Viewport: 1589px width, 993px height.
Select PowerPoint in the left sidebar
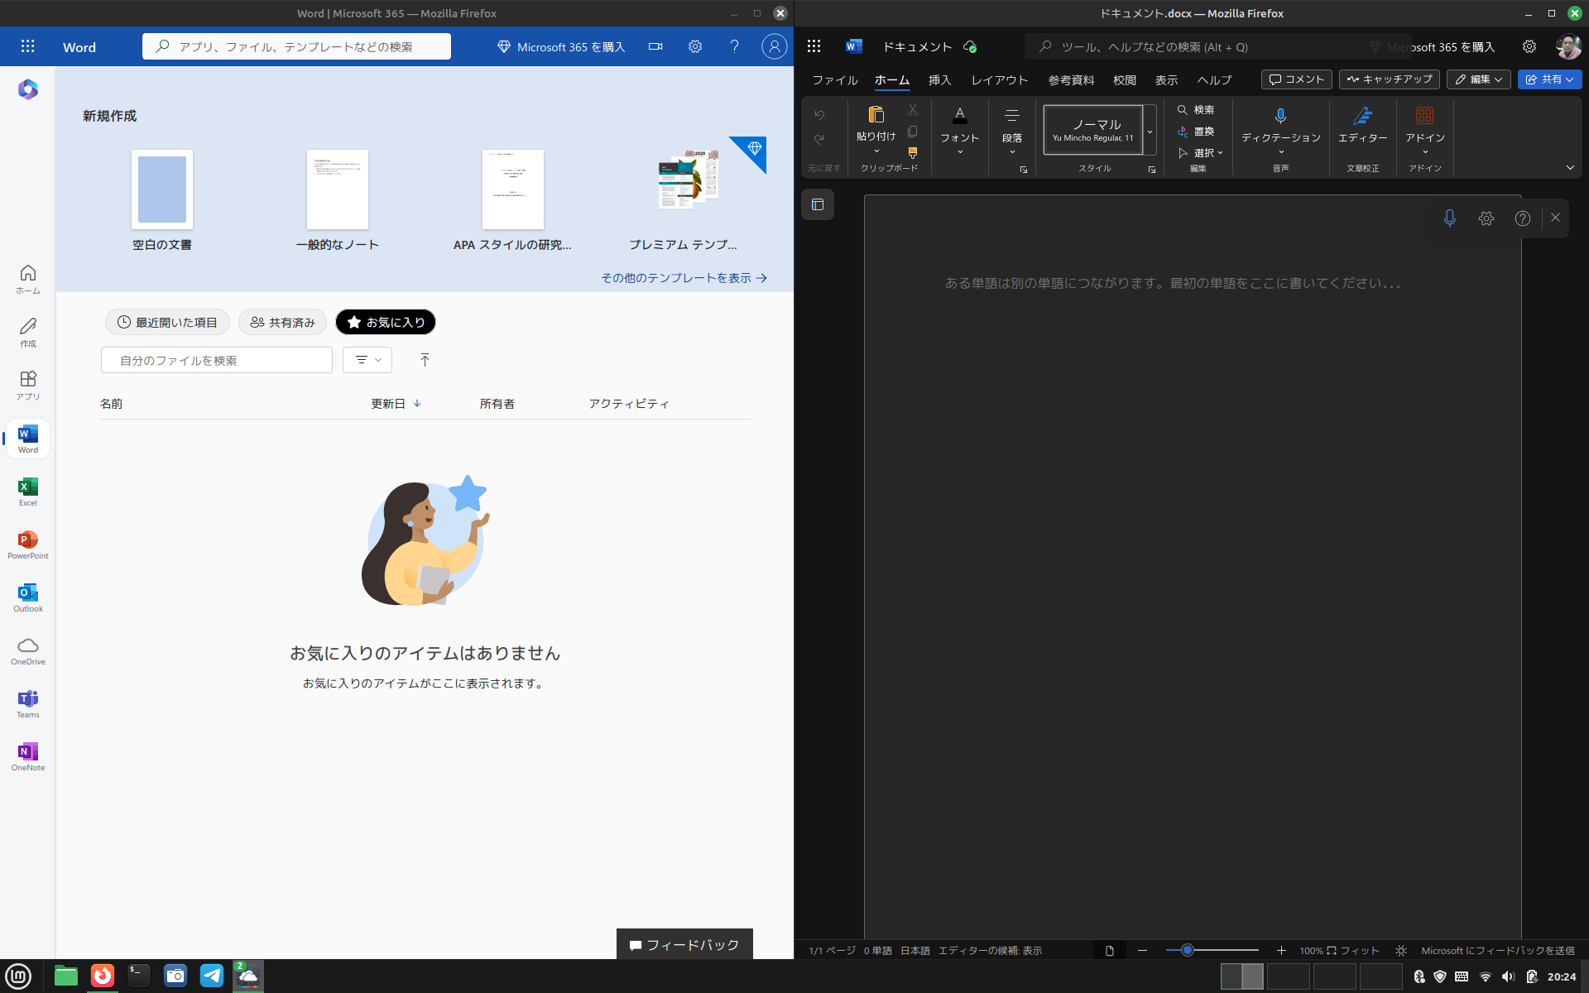(28, 544)
